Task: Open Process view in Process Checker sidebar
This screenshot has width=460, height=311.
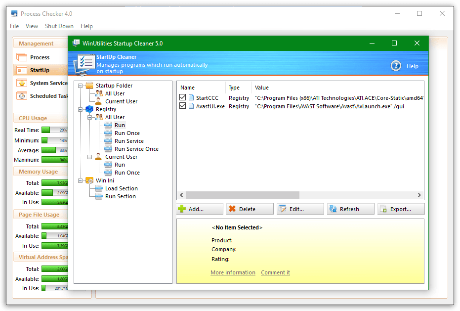Action: coord(40,57)
